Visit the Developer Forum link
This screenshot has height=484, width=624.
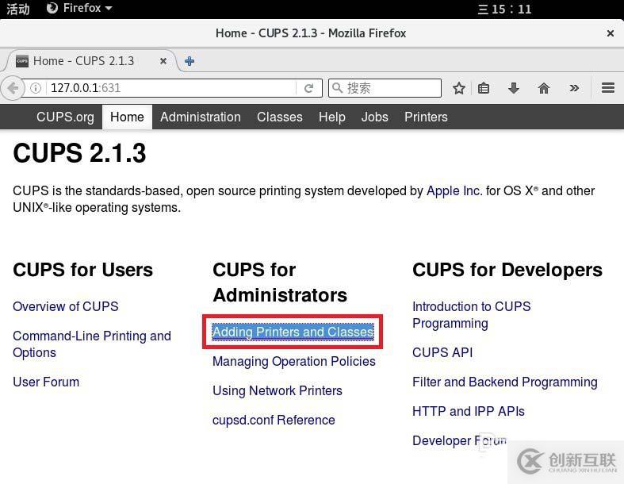[x=460, y=440]
